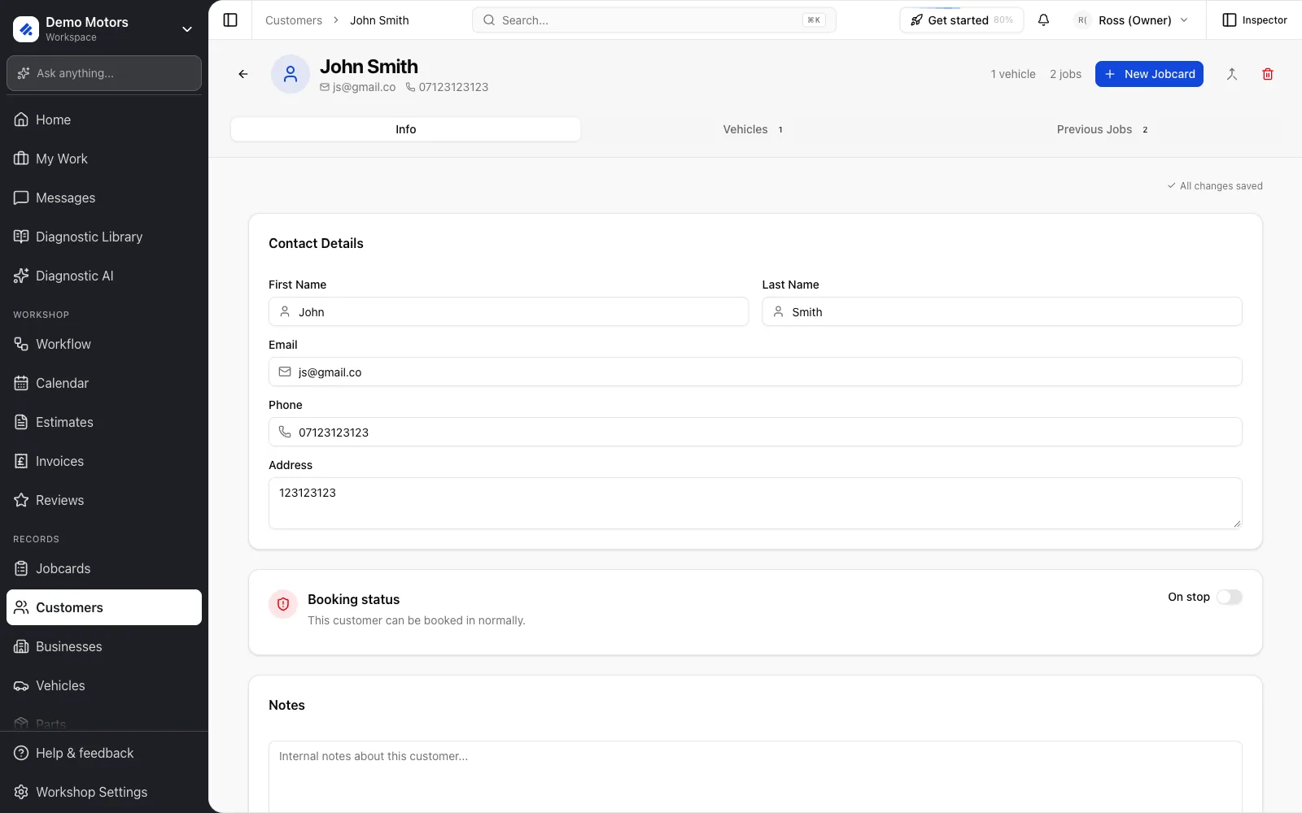Select the Info tab
The width and height of the screenshot is (1302, 813).
point(405,129)
